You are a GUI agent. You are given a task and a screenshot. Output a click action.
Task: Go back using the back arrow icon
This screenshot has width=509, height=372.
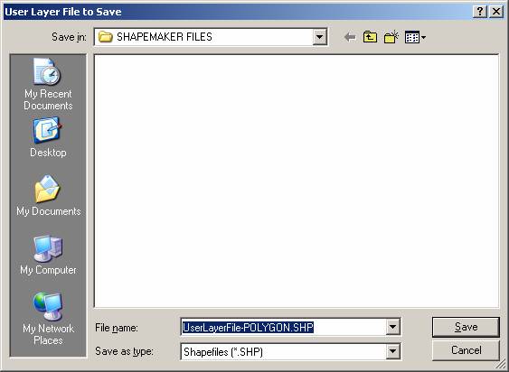tap(350, 37)
